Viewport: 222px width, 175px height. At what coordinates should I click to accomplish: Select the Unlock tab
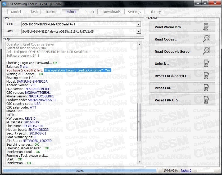[x=71, y=12]
